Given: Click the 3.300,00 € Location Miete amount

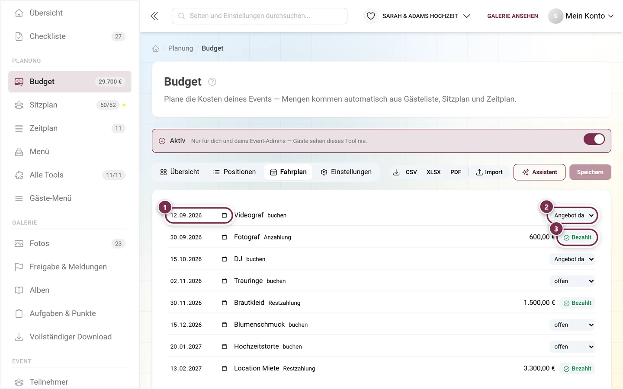Looking at the screenshot, I should pos(539,368).
